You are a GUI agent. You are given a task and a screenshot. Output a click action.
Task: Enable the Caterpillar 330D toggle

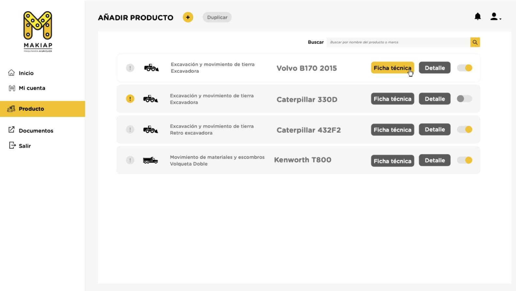[465, 98]
